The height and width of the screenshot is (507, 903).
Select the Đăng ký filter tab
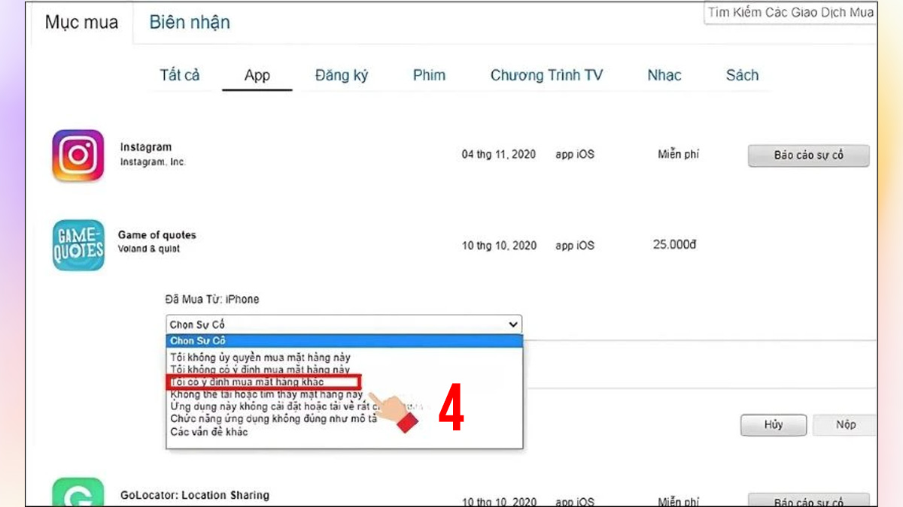tap(342, 75)
